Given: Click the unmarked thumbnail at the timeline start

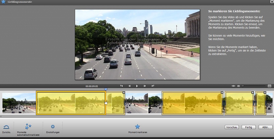Looking at the screenshot, I should [x=19, y=103].
